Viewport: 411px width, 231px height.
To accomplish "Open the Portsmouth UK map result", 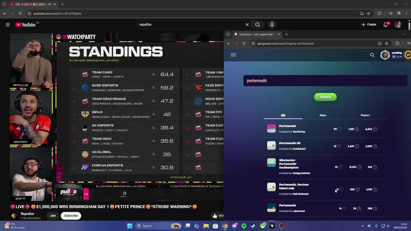I will 290,143.
